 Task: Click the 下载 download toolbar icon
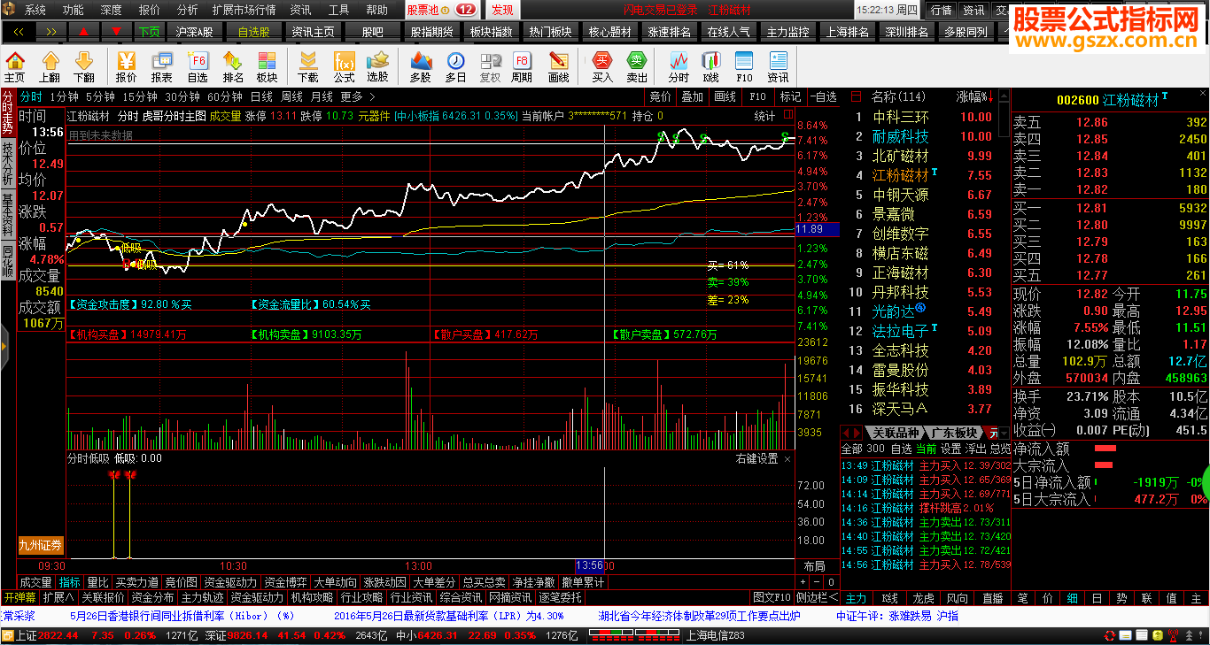(x=307, y=66)
